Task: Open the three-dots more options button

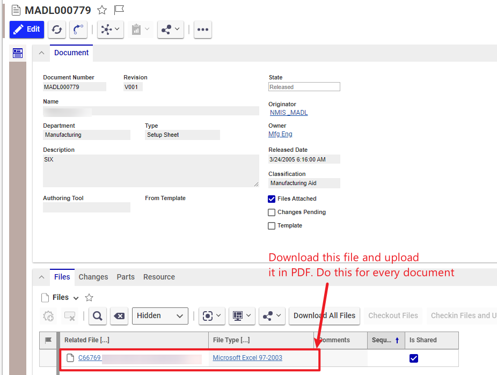Action: pos(202,30)
